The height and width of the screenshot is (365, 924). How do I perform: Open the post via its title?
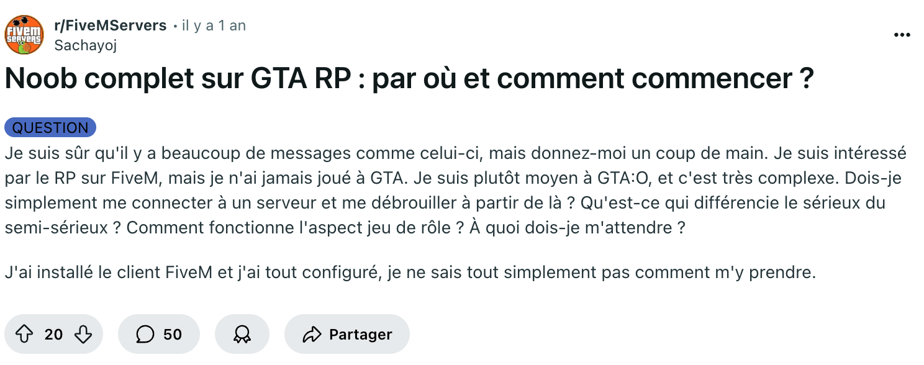coord(409,79)
